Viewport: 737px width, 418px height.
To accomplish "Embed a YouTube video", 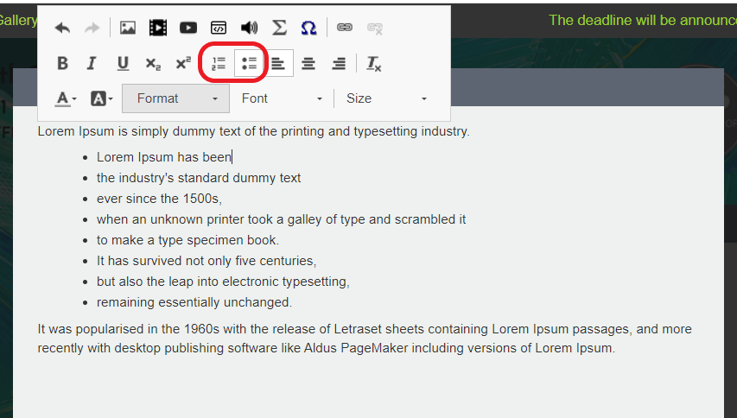I will coord(188,28).
